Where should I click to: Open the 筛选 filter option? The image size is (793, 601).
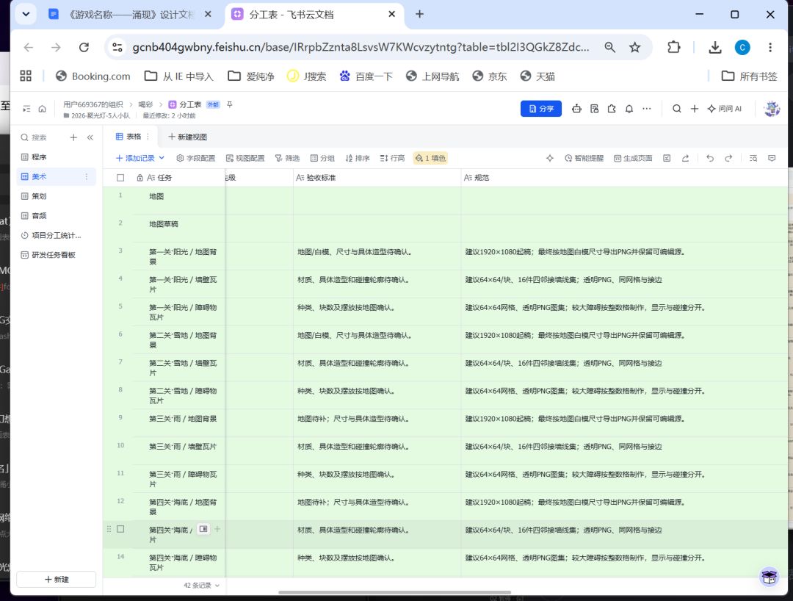click(287, 159)
